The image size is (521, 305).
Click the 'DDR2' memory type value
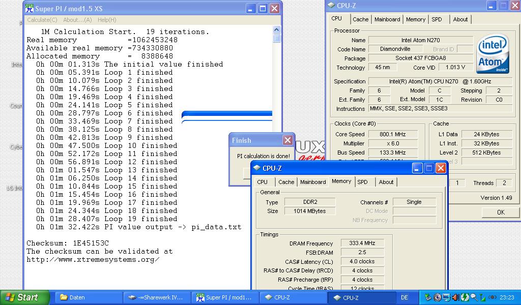click(310, 202)
